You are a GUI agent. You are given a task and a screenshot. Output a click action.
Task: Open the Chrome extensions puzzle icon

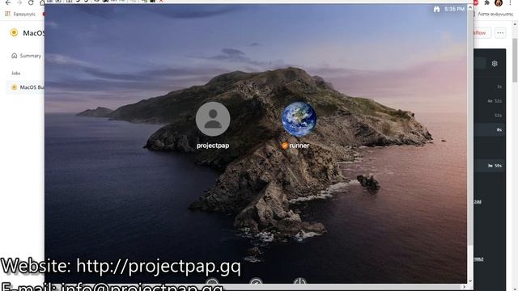(487, 2)
